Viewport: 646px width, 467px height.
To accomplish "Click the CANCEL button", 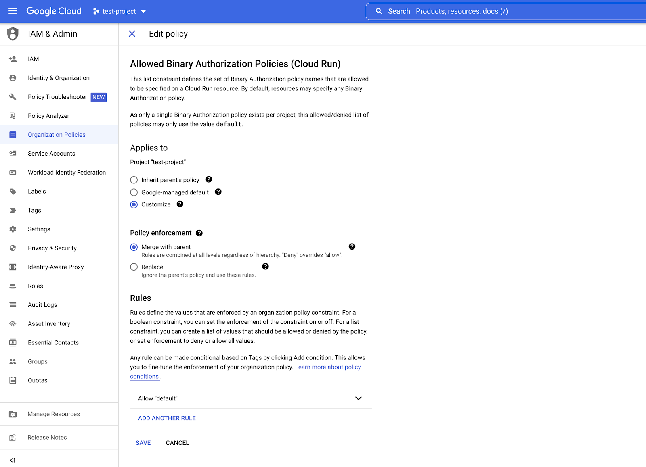I will pyautogui.click(x=177, y=443).
